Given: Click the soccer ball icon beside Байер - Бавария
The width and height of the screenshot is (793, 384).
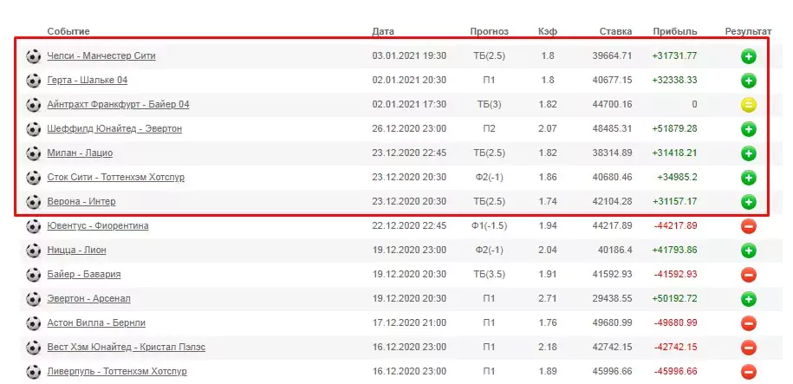Looking at the screenshot, I should [x=34, y=275].
